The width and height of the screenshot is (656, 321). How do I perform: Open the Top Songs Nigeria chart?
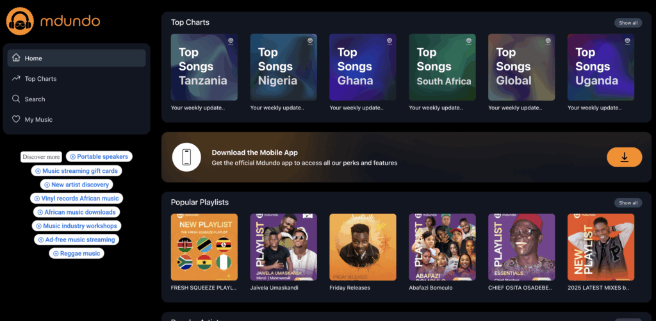coord(284,67)
